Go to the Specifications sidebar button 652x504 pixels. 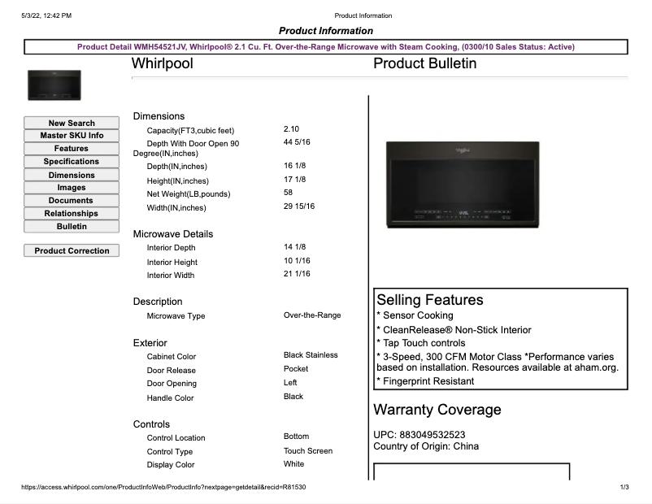coord(72,162)
